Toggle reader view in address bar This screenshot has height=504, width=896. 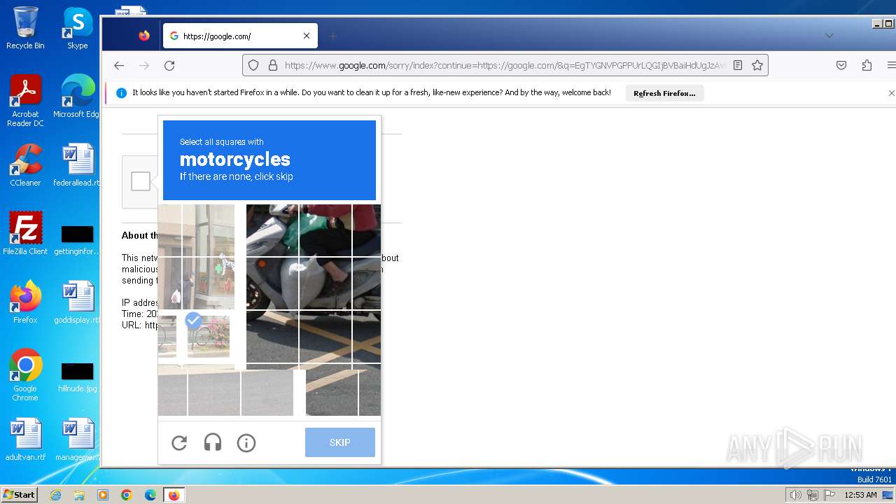click(x=738, y=65)
